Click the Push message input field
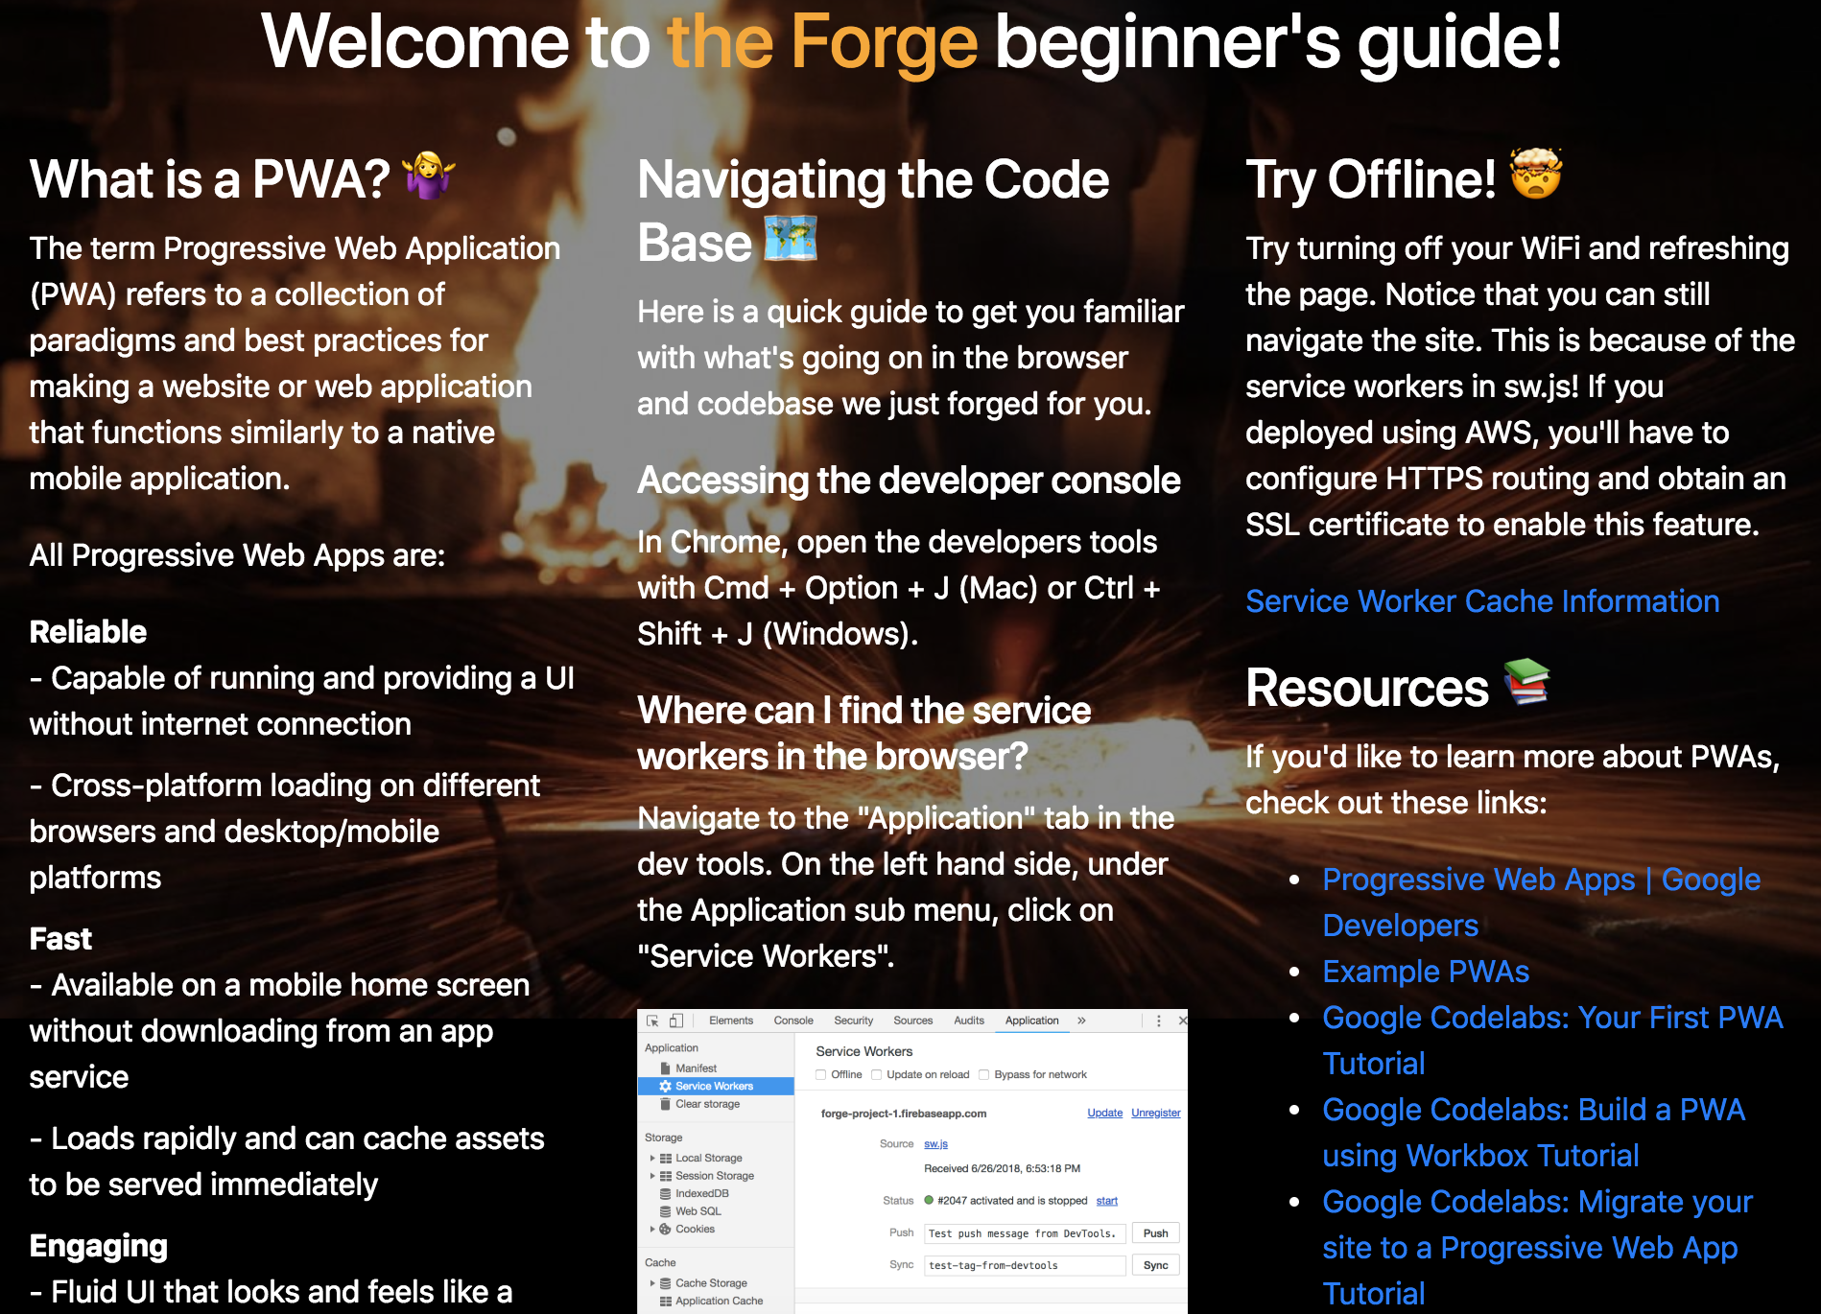Image resolution: width=1821 pixels, height=1314 pixels. pyautogui.click(x=1025, y=1233)
